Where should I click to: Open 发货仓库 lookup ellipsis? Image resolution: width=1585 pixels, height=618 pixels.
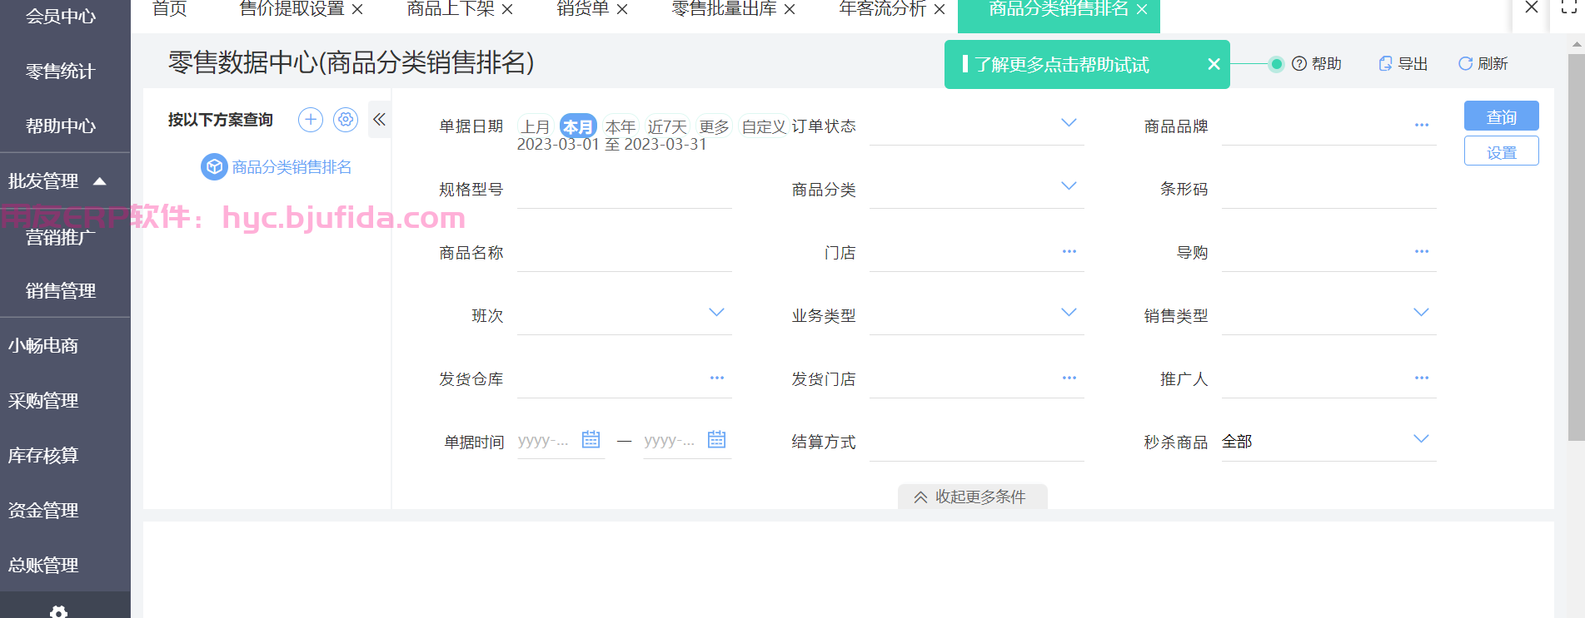pos(716,378)
